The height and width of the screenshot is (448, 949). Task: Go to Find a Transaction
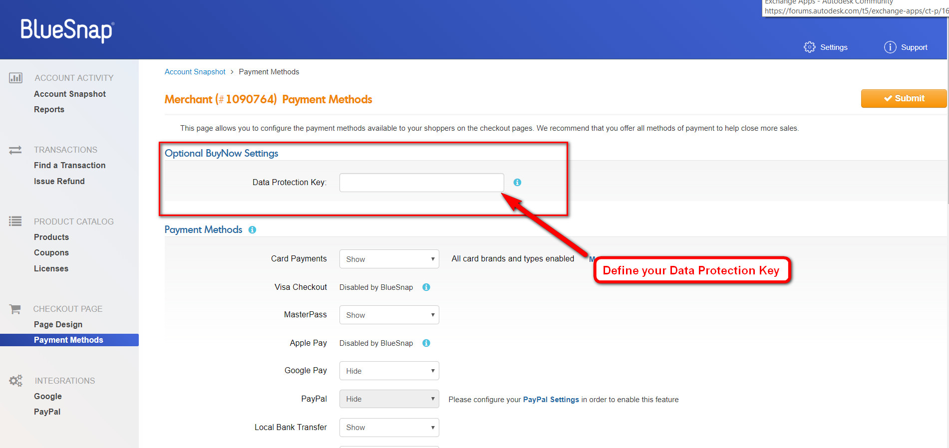click(69, 165)
